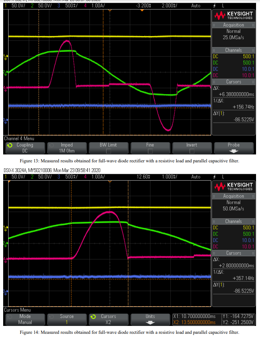
Task: Expand the Channels panel header in Figure 13
Action: pyautogui.click(x=233, y=50)
